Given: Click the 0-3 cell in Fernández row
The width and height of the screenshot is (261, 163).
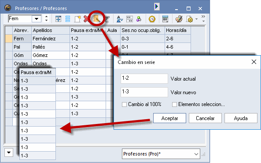Looking at the screenshot, I should pyautogui.click(x=143, y=39).
